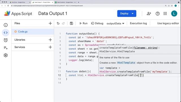The image size is (181, 102).
Task: Bookmark this page with the star
Action: click(172, 6)
